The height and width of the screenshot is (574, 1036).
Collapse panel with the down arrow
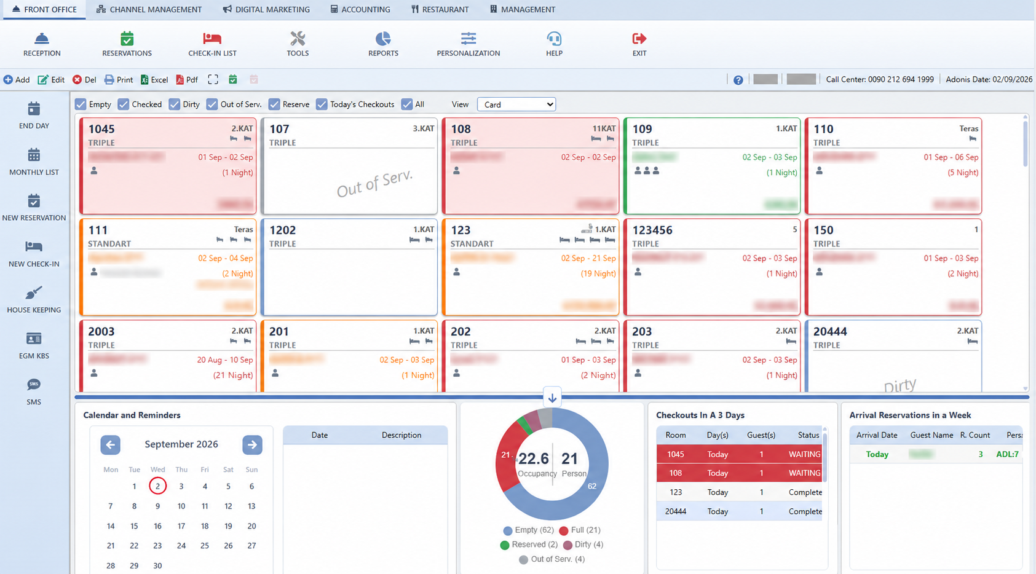(x=552, y=398)
